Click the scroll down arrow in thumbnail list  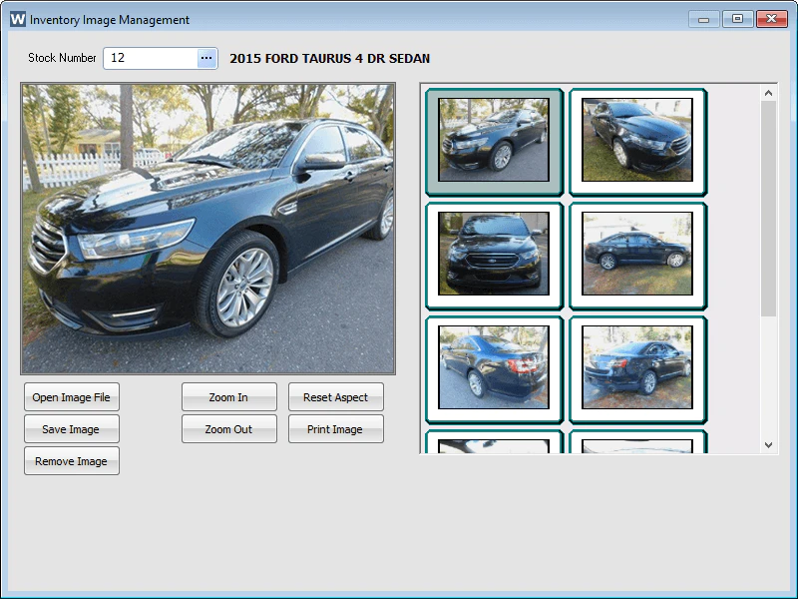click(768, 444)
